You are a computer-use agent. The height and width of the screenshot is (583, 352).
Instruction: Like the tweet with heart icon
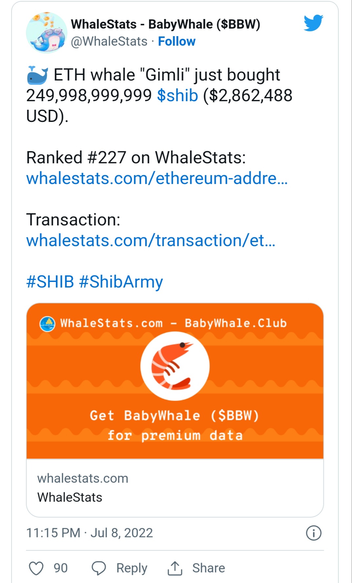36,568
